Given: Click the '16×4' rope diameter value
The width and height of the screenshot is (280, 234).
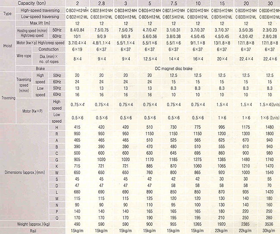Looking at the screenshot, I should click(x=198, y=59).
